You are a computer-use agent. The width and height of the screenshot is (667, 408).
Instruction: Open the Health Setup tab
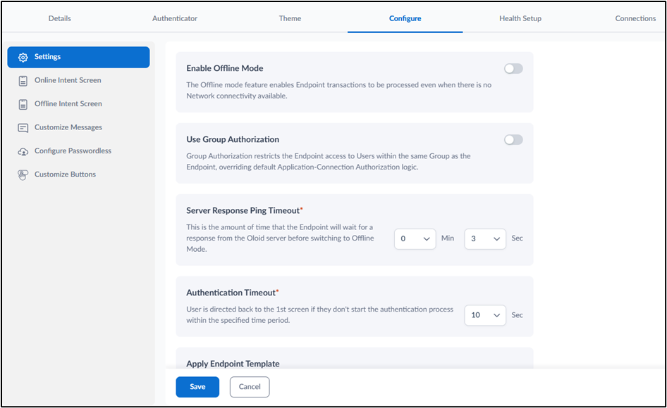tap(520, 18)
